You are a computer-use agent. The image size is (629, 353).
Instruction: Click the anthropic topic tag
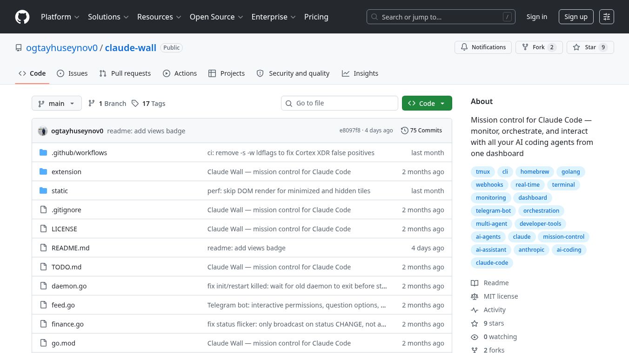pyautogui.click(x=531, y=250)
